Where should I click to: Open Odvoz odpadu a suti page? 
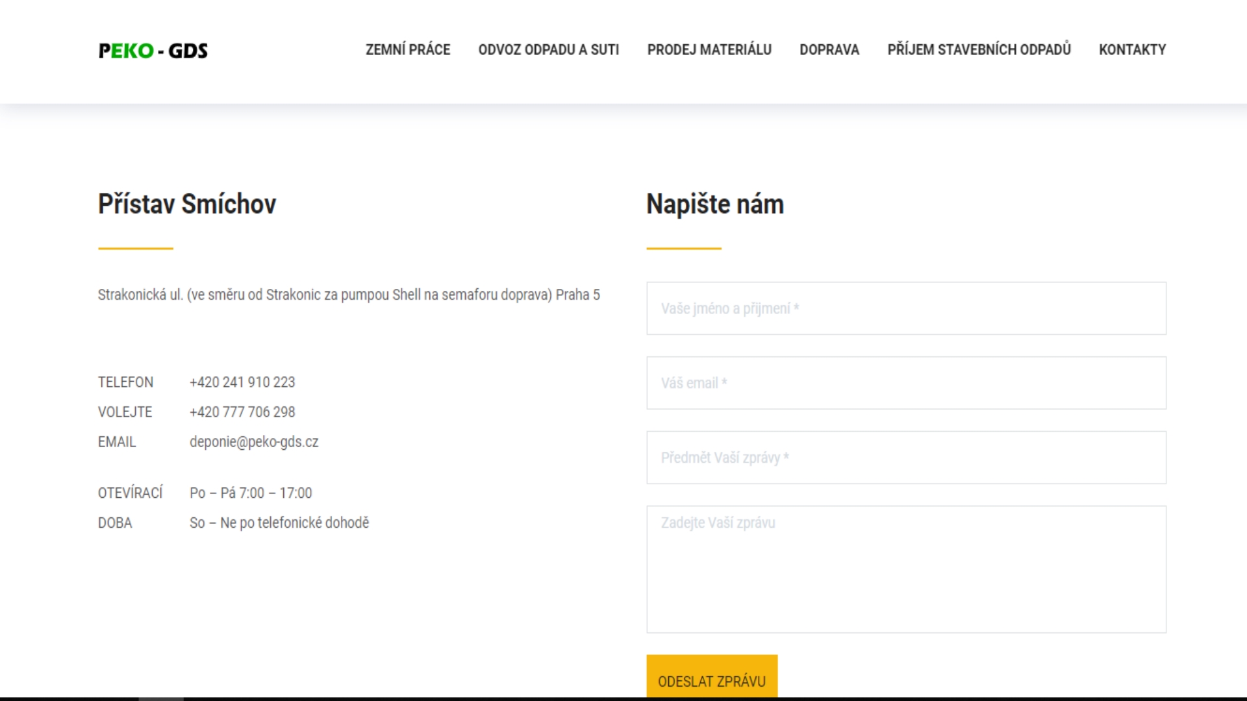pos(548,50)
